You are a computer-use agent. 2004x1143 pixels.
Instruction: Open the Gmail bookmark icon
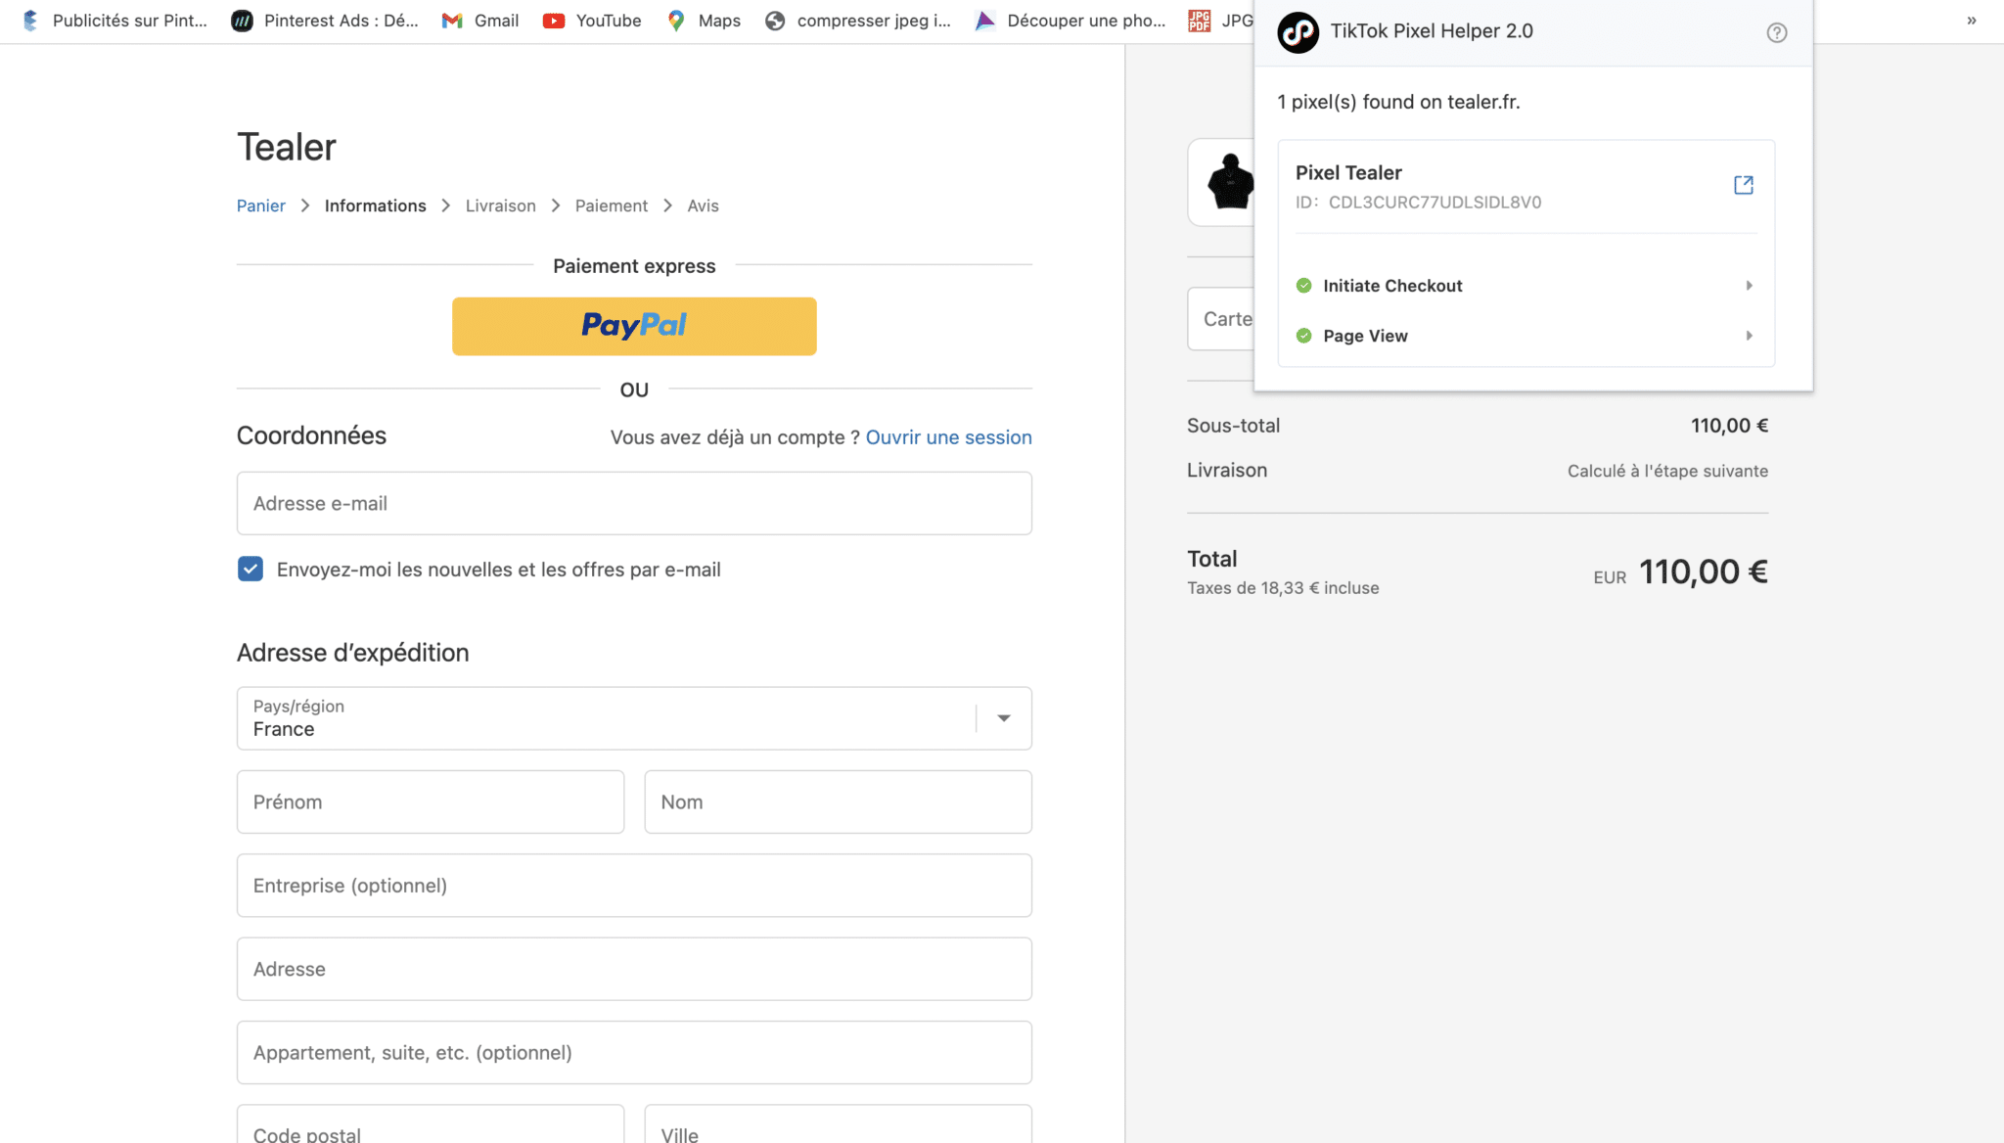(x=452, y=21)
